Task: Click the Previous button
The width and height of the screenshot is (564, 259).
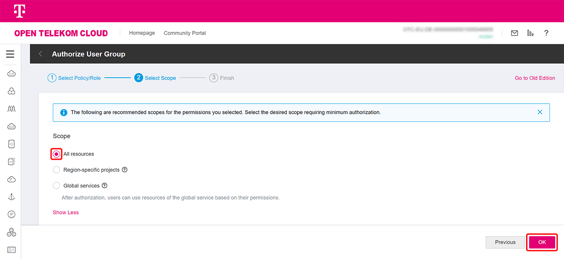Action: (505, 242)
